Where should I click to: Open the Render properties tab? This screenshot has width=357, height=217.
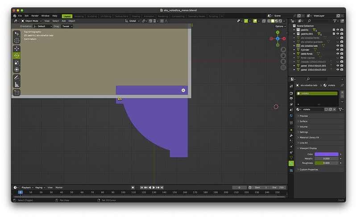pyautogui.click(x=291, y=93)
